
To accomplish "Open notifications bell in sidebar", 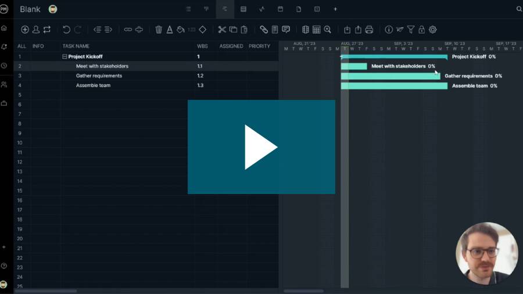I will click(4, 46).
